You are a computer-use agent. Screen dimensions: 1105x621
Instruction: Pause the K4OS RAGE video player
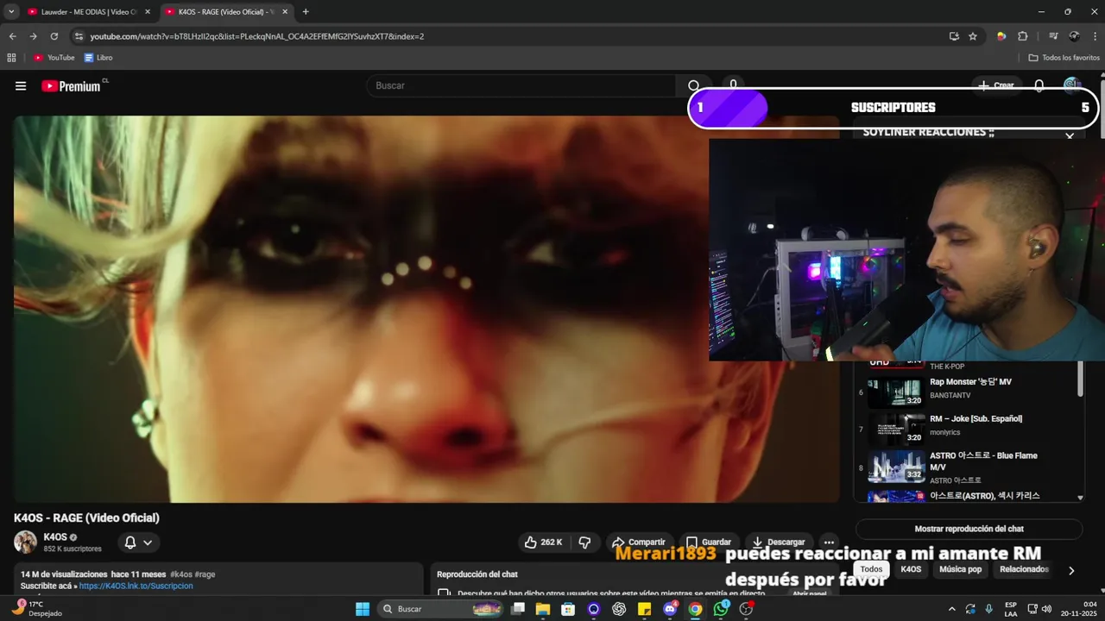426,309
